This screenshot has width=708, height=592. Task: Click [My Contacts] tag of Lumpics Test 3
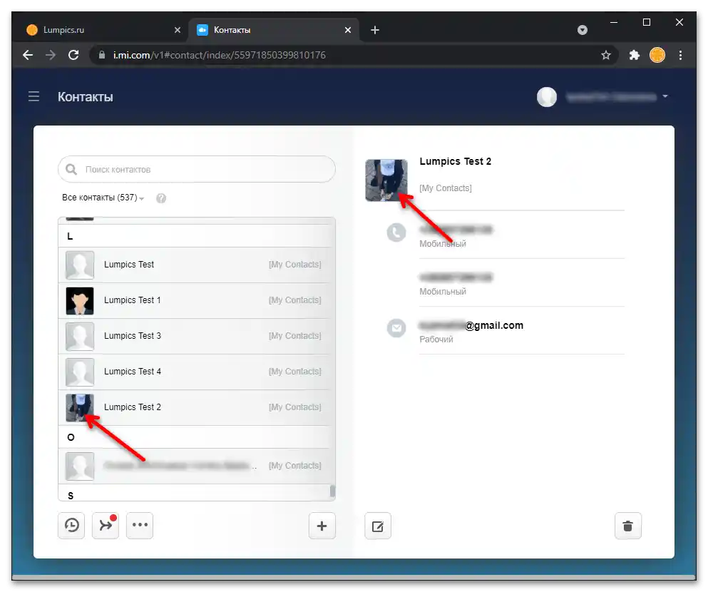[295, 336]
